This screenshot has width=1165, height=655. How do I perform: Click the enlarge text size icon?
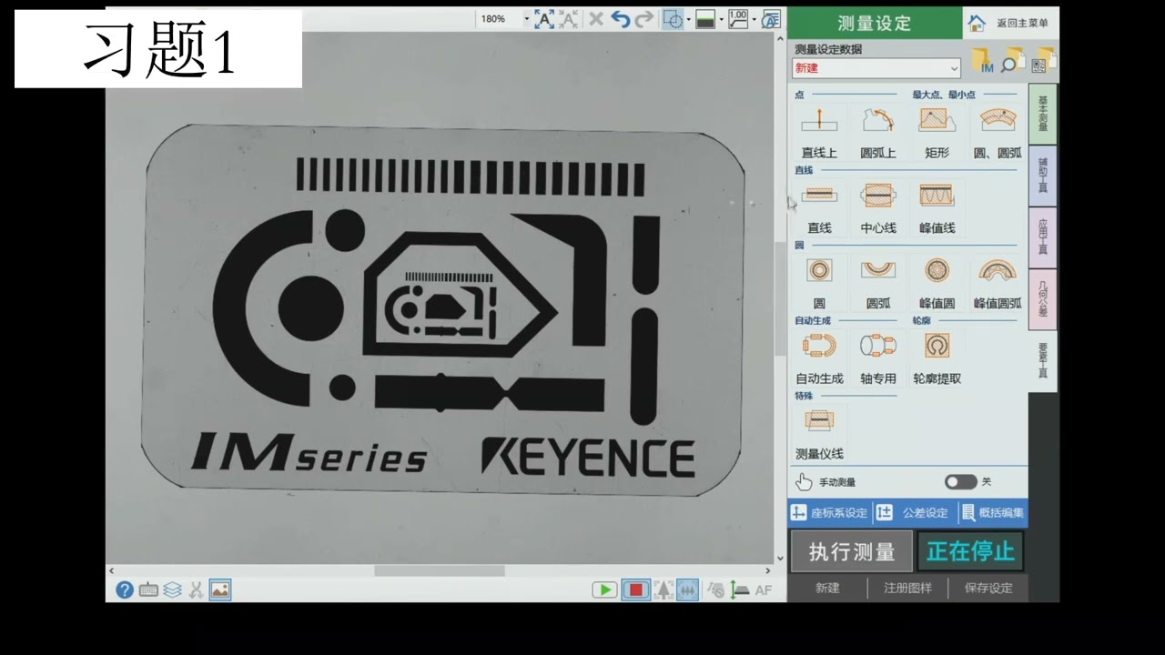(544, 18)
